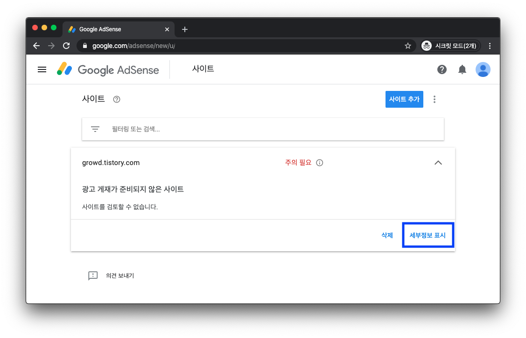Click the growd.tistory.com site name

tap(111, 162)
